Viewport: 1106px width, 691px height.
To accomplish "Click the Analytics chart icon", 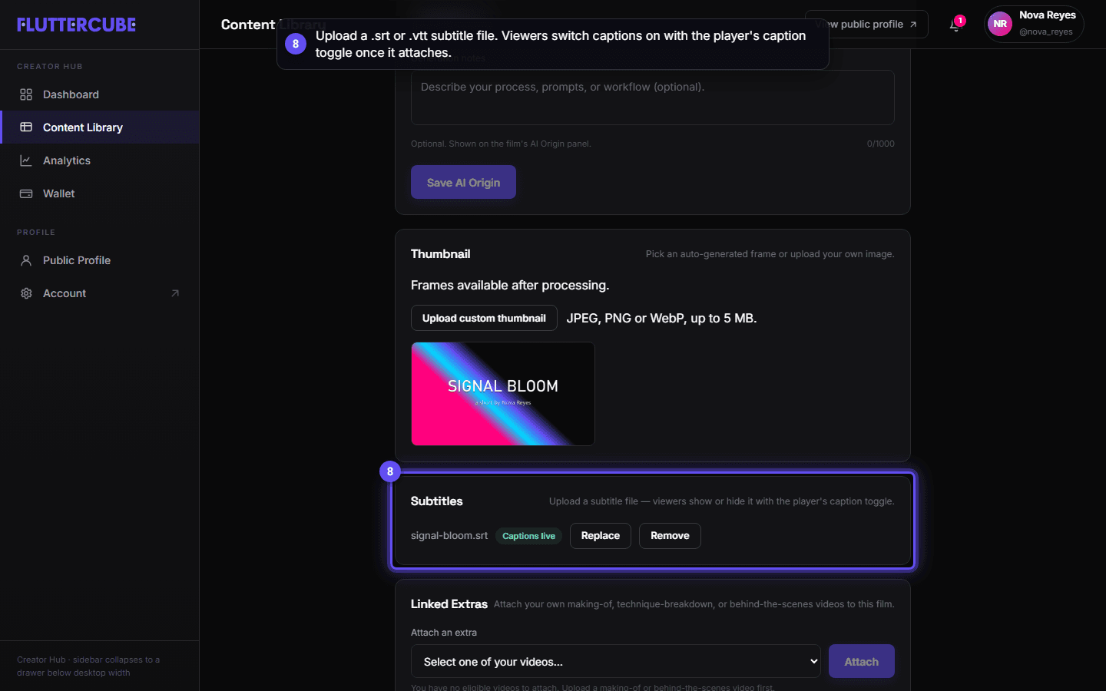I will (x=26, y=160).
